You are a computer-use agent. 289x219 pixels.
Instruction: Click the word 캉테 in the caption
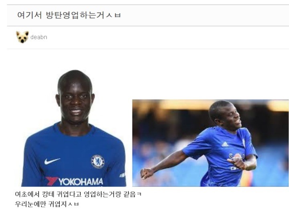tap(48, 194)
